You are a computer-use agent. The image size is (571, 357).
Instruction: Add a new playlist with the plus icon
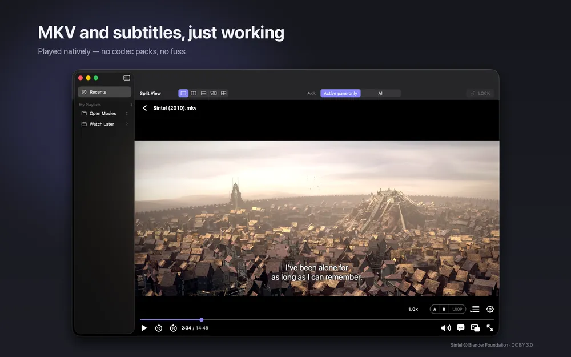click(131, 105)
